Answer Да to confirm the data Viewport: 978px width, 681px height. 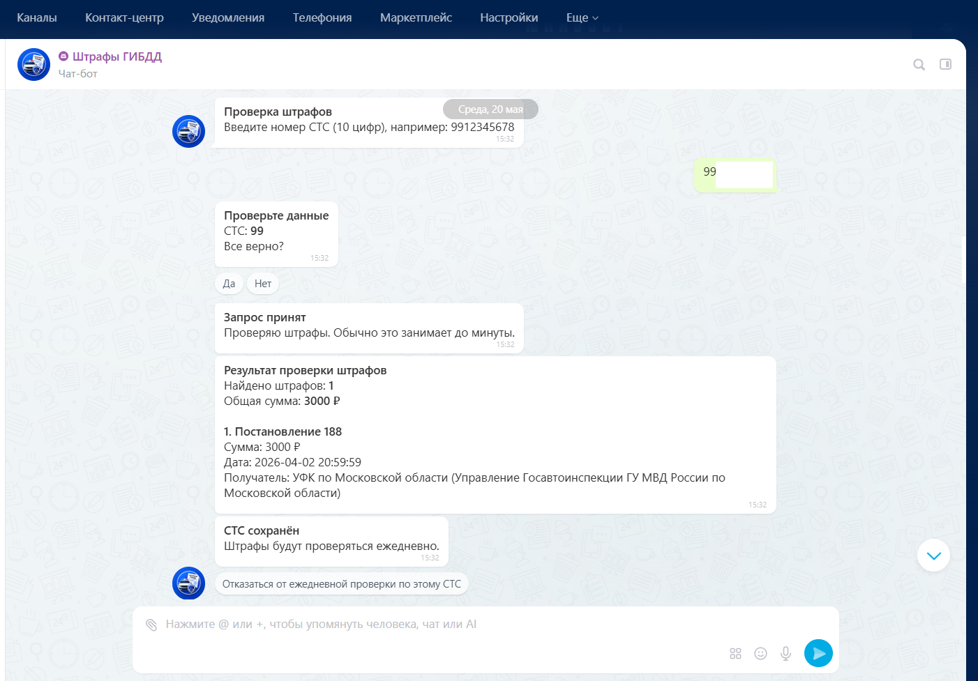point(229,284)
